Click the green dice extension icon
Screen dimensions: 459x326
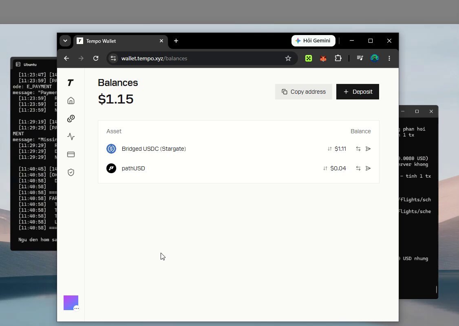tap(309, 58)
